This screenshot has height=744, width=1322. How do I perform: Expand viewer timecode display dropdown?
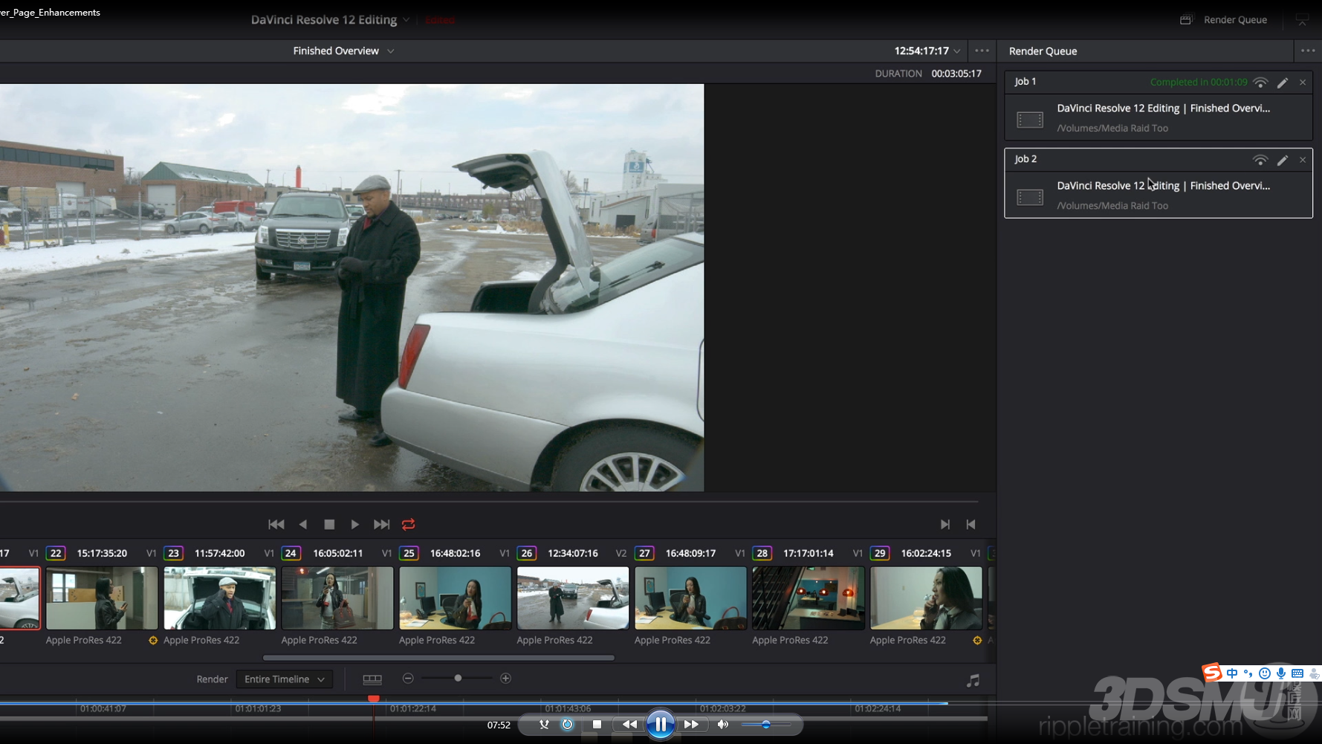pyautogui.click(x=957, y=51)
